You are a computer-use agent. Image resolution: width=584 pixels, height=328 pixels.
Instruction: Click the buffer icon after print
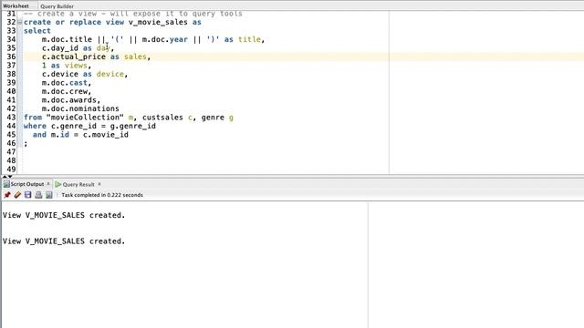(48, 195)
